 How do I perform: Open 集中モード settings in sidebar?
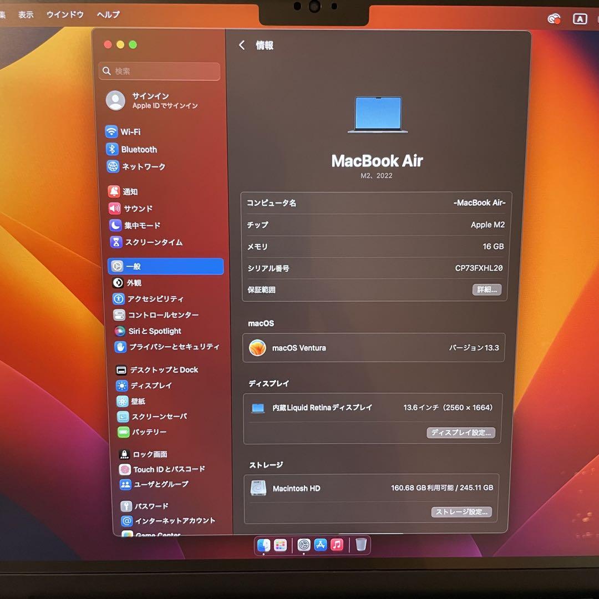click(135, 225)
